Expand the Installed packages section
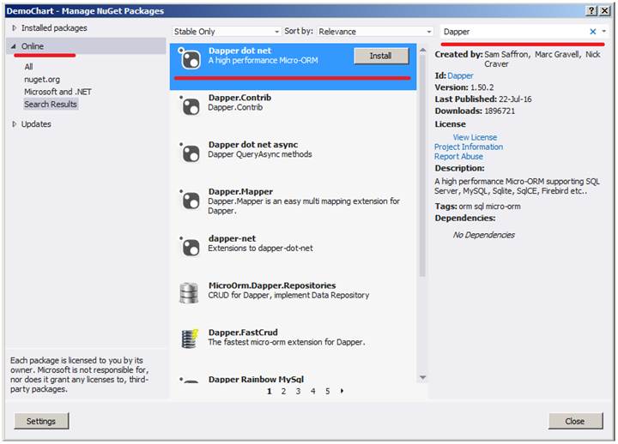 (x=15, y=28)
